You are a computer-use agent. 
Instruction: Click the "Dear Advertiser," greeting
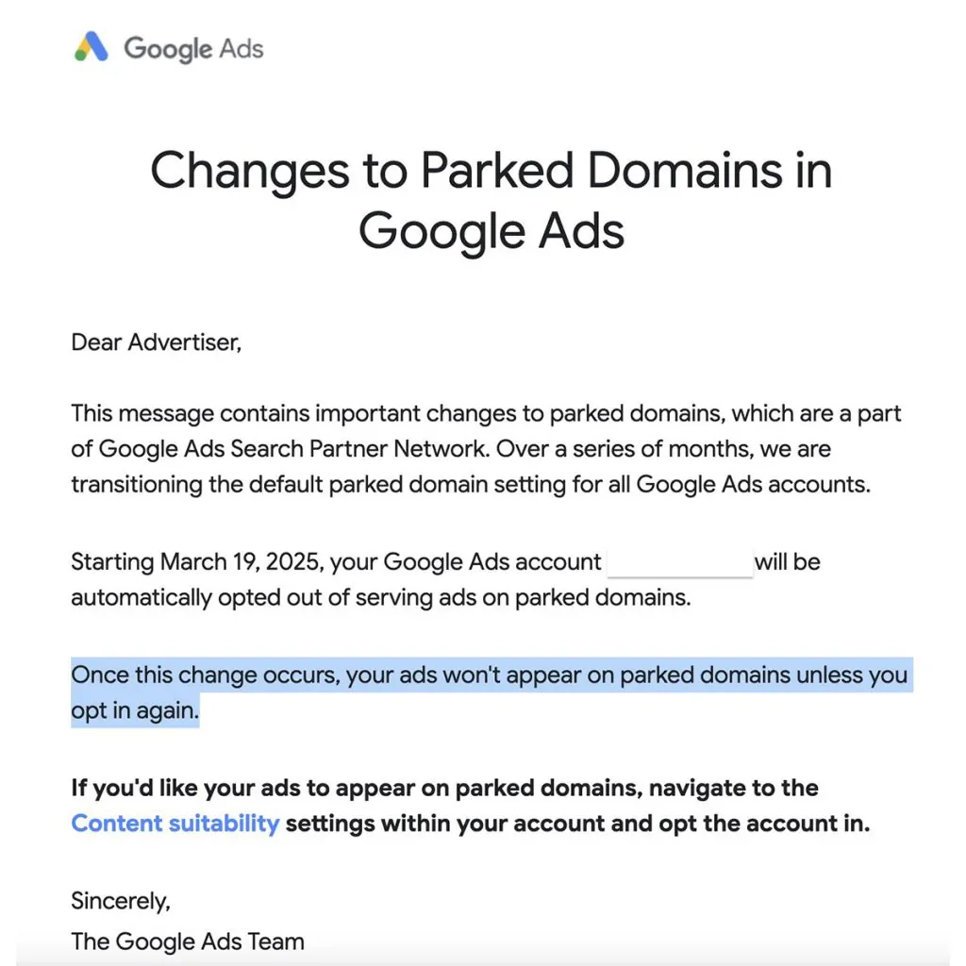pyautogui.click(x=157, y=342)
